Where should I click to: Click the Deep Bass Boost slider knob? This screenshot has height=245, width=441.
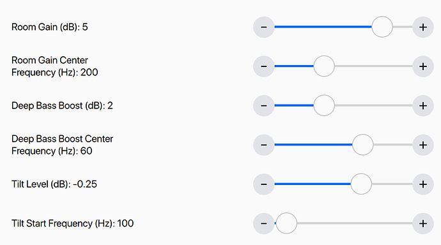pyautogui.click(x=324, y=105)
